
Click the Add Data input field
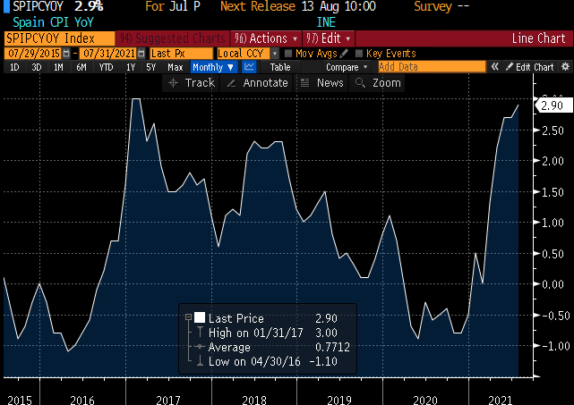tap(430, 67)
